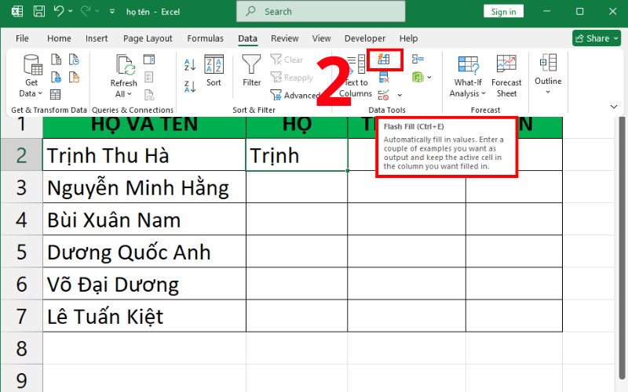Image resolution: width=628 pixels, height=392 pixels.
Task: Click the Advanced filter option
Action: [x=295, y=95]
